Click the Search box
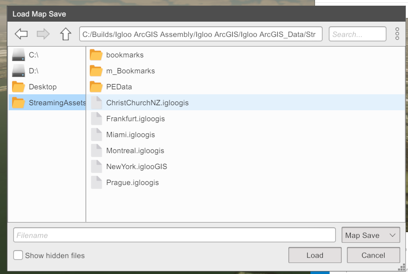Viewport: 408px width, 274px height. (357, 34)
